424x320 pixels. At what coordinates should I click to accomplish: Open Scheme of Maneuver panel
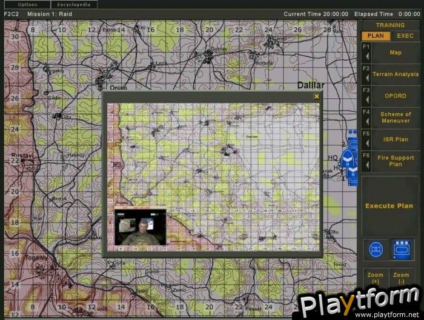[396, 118]
